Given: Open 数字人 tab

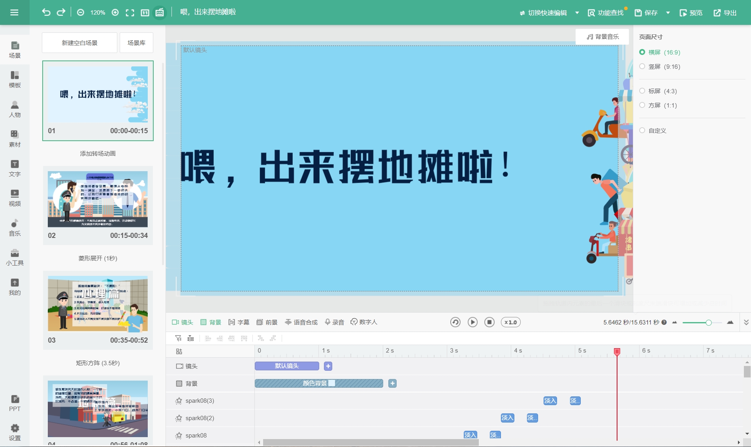Looking at the screenshot, I should click(364, 322).
